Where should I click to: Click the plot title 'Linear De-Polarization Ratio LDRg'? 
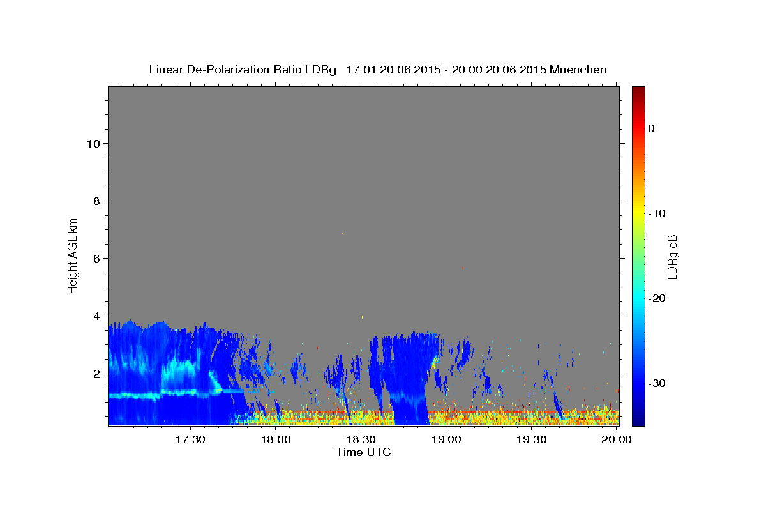[x=243, y=70]
